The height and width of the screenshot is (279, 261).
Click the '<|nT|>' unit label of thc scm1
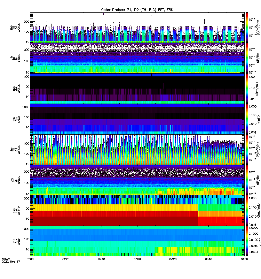(260, 241)
